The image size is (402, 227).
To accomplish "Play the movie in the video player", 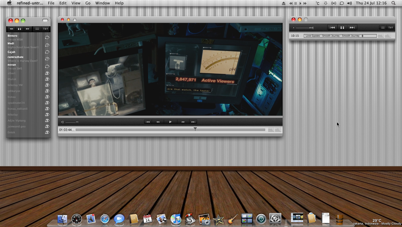I will click(x=170, y=122).
